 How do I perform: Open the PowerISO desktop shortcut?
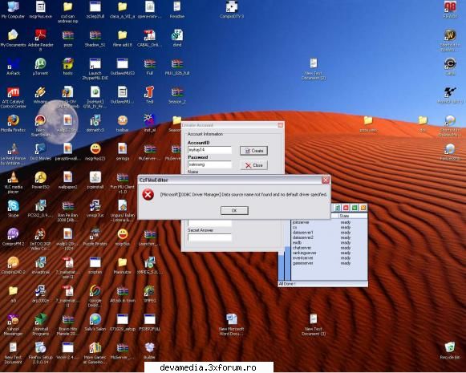pyautogui.click(x=40, y=180)
